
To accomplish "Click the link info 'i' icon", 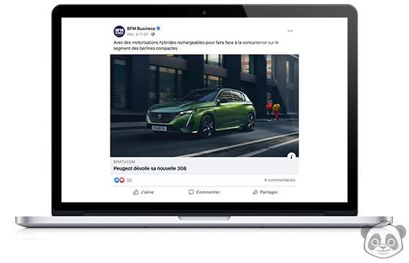I will coord(291,156).
